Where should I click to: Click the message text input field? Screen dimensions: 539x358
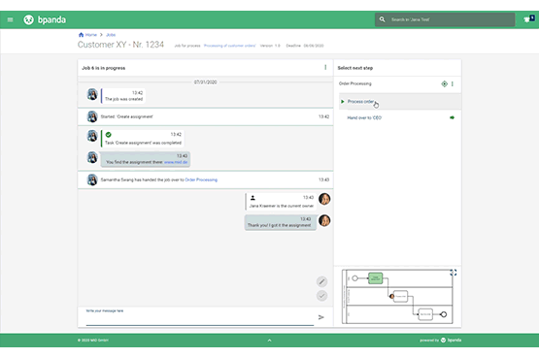tap(200, 316)
